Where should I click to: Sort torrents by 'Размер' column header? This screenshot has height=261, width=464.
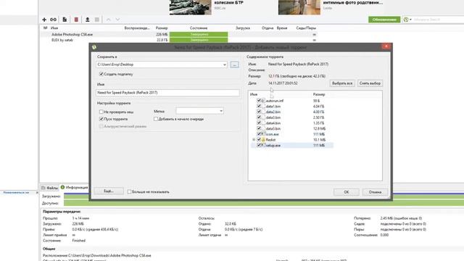tap(162, 28)
